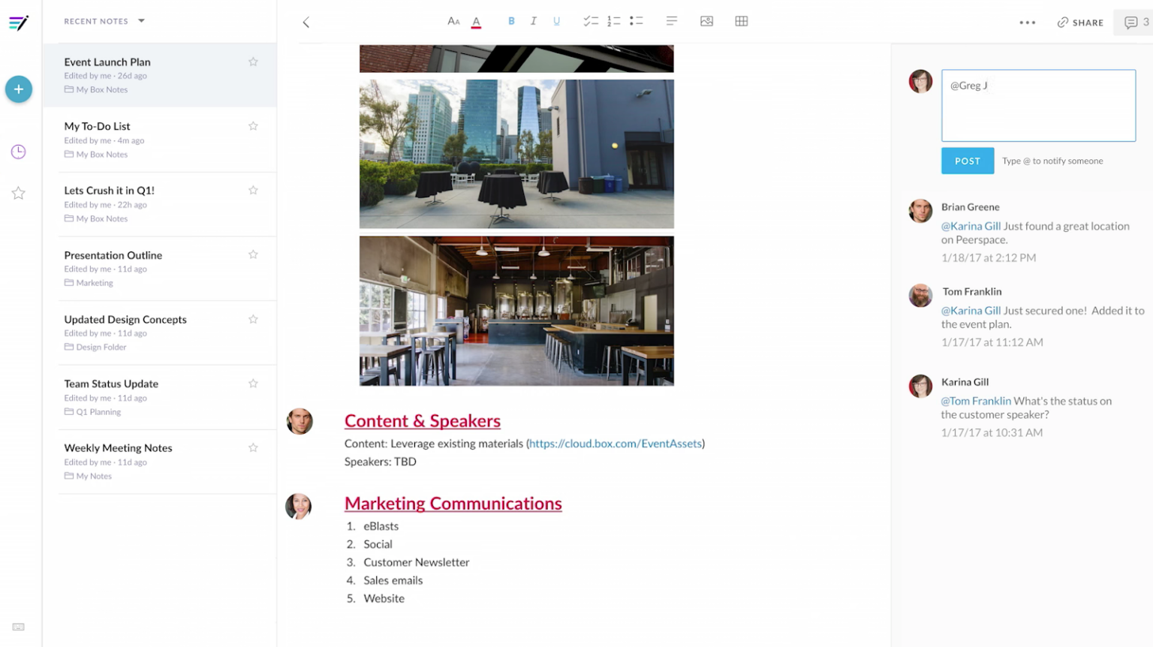This screenshot has width=1153, height=647.
Task: Insert a checklist
Action: pos(591,21)
